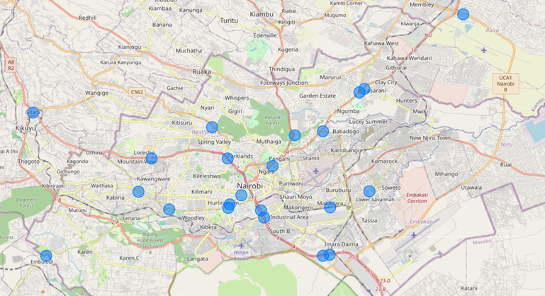Screen dimensions: 545x296
Task: Select the blue marker at Gitaru
Action: (x=33, y=113)
